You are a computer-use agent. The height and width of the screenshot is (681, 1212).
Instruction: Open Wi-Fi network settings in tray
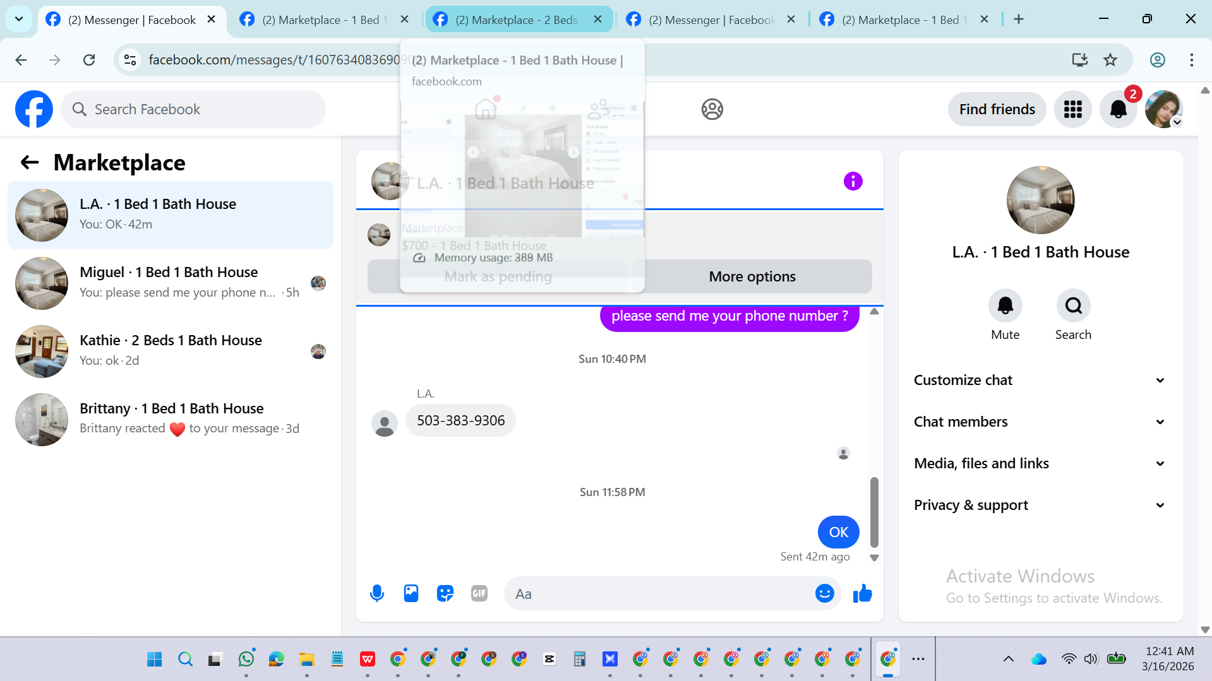pyautogui.click(x=1069, y=659)
